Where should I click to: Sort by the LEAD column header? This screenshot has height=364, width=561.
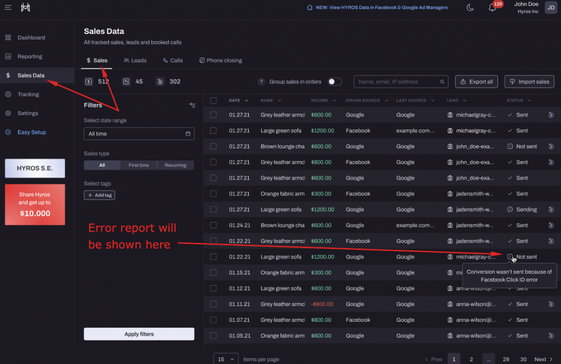[456, 101]
